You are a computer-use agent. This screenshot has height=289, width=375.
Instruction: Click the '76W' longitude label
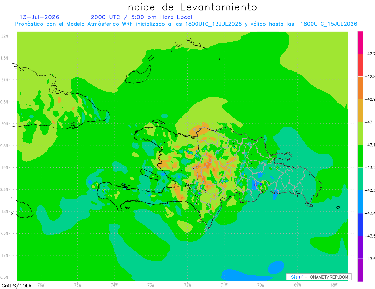[41, 285]
